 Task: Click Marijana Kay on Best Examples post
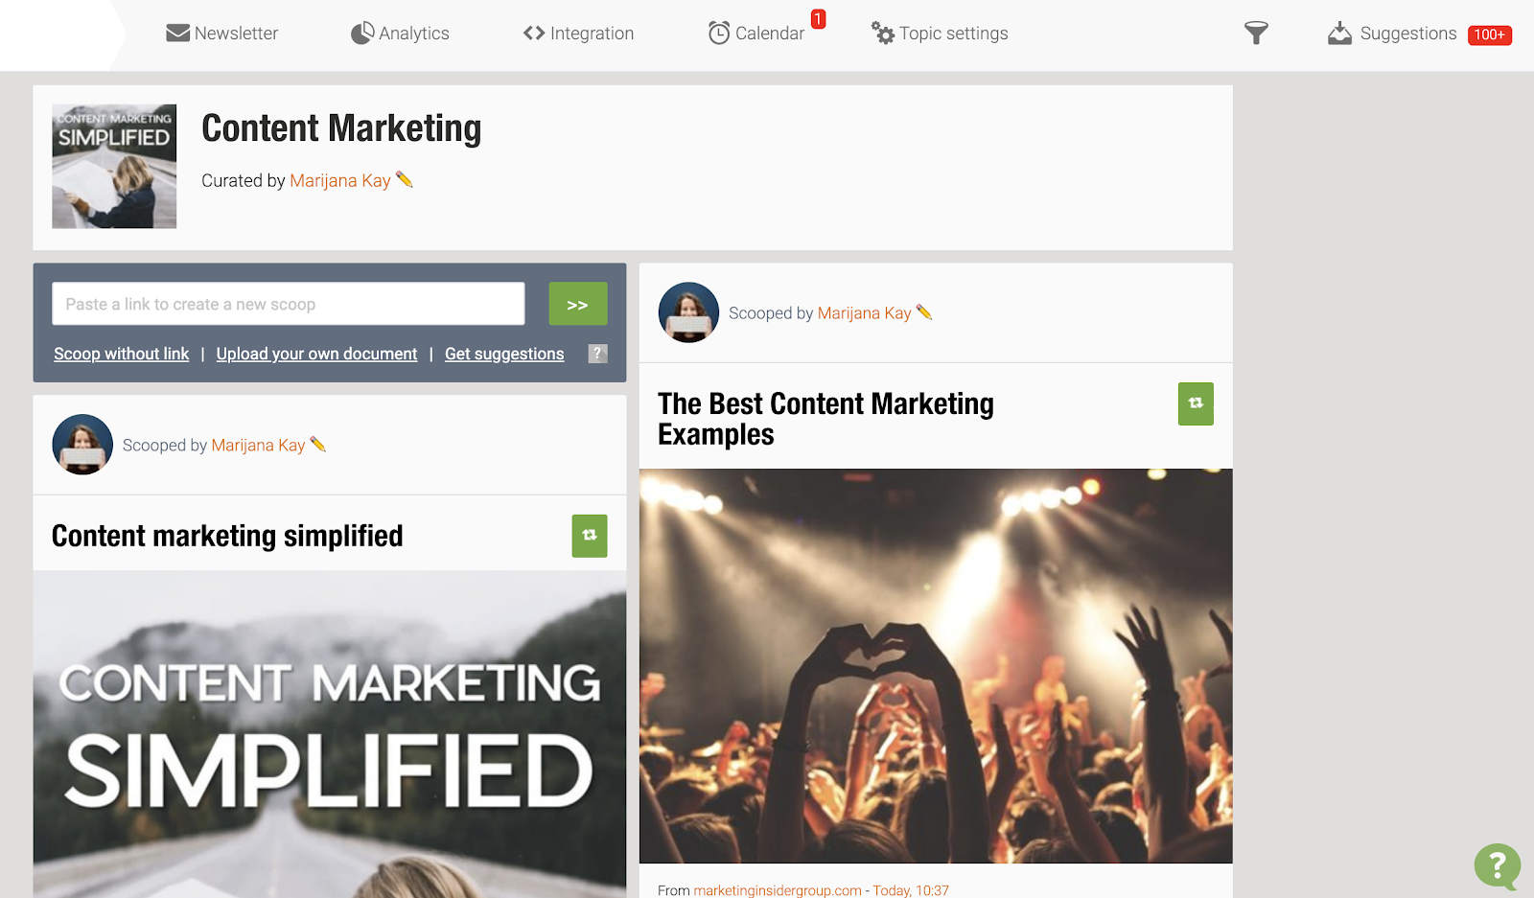click(864, 312)
